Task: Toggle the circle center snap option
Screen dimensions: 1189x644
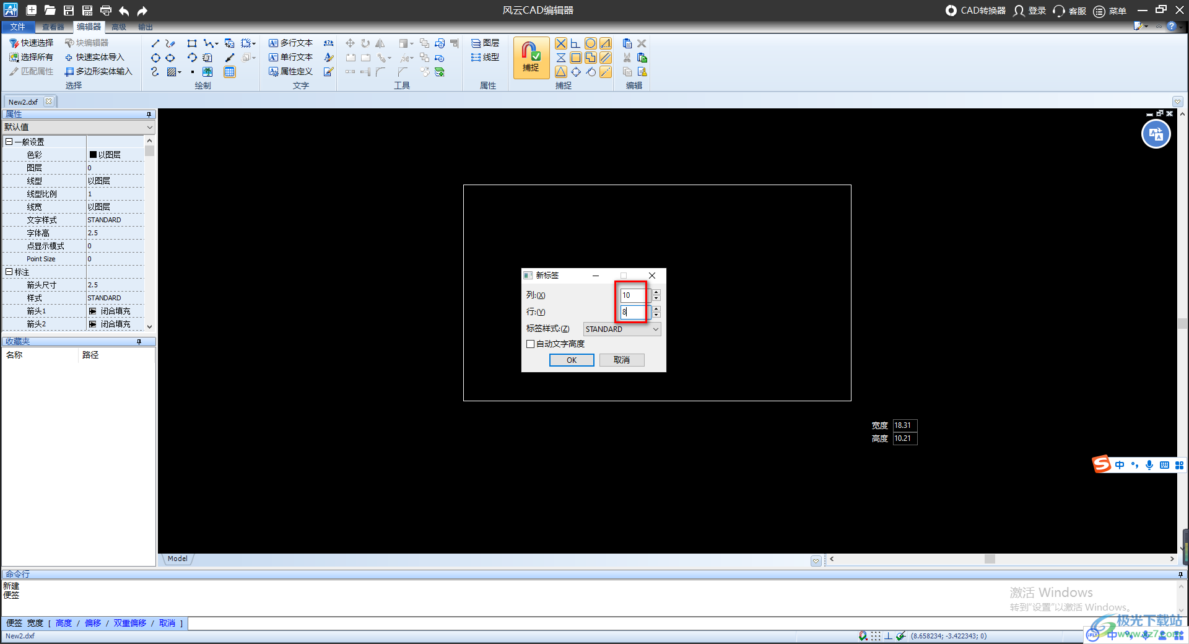Action: [590, 43]
